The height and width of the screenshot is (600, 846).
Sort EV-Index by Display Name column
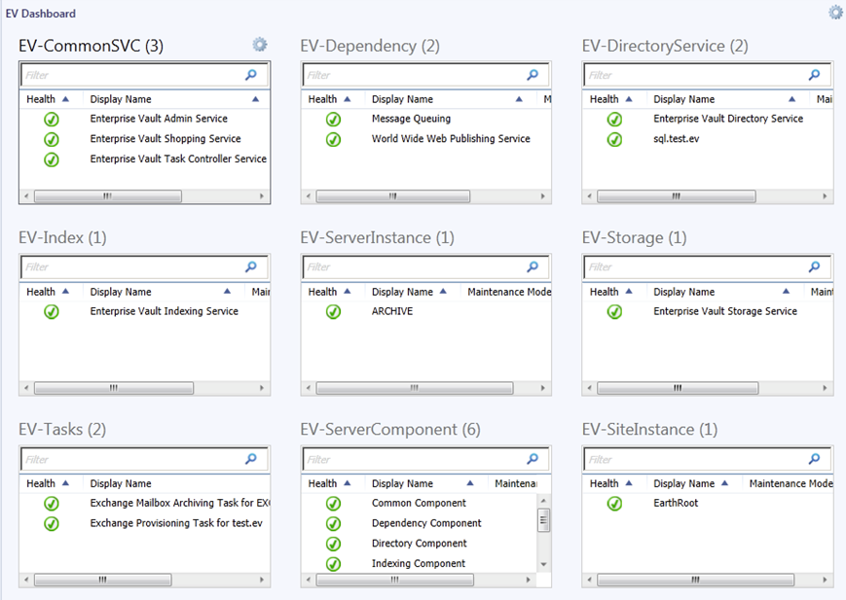coord(164,292)
